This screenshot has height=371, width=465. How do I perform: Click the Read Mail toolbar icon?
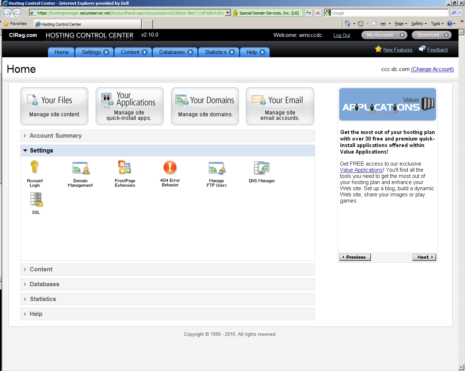pos(374,24)
